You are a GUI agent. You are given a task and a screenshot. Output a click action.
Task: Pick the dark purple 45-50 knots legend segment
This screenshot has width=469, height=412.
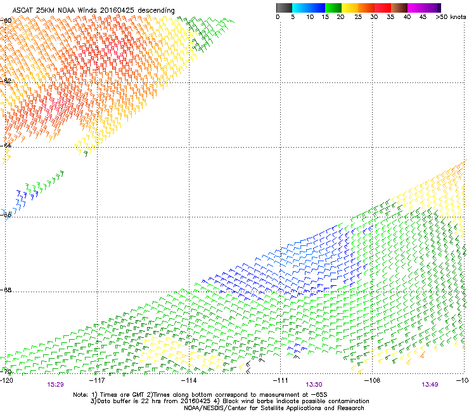[x=432, y=8]
